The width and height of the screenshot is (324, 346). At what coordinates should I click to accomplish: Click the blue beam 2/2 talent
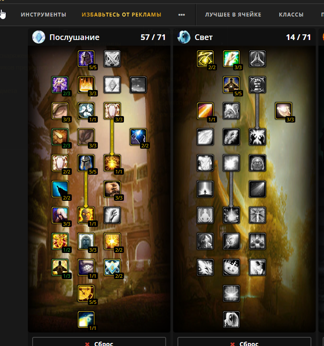point(60,189)
